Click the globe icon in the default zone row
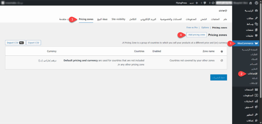Image resolution: width=262 pixels, height=124 pixels. (x=222, y=60)
